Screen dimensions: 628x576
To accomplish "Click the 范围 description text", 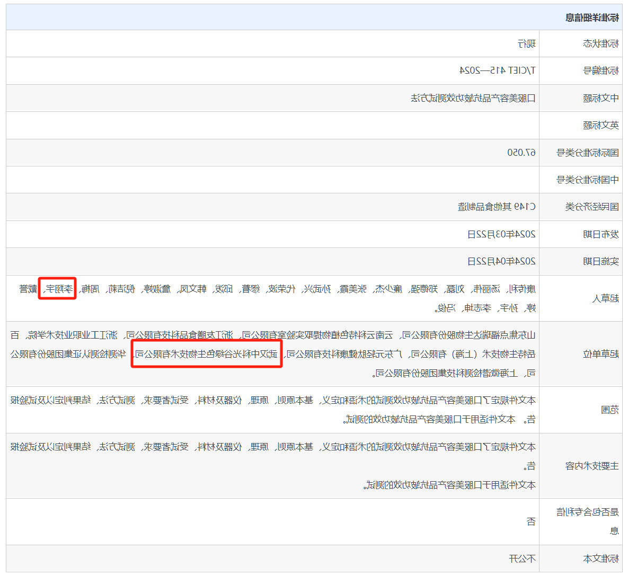I will click(273, 410).
